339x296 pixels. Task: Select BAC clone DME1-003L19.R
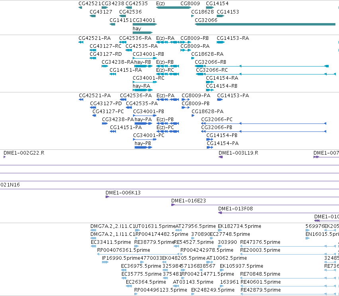(239, 153)
